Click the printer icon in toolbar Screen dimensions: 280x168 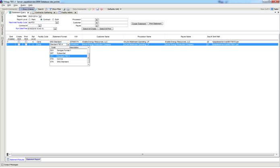click(68, 9)
